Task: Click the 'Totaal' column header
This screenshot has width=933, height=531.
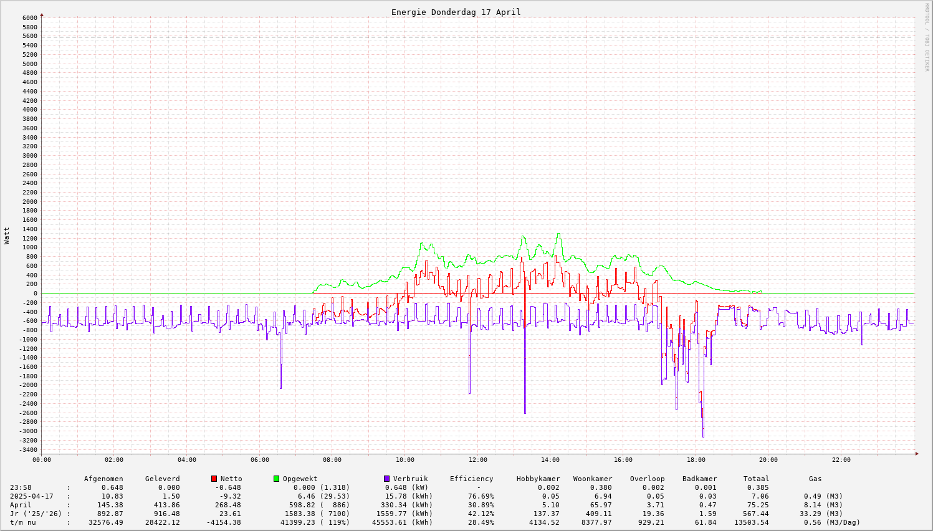Action: [x=756, y=479]
